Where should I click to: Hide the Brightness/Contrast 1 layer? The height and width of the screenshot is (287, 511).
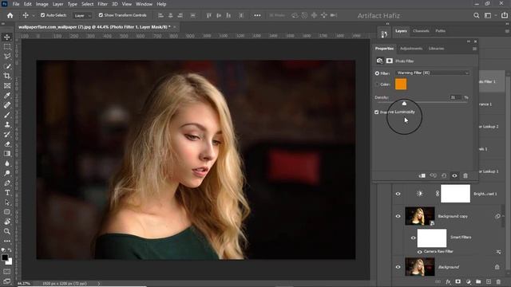coord(398,194)
